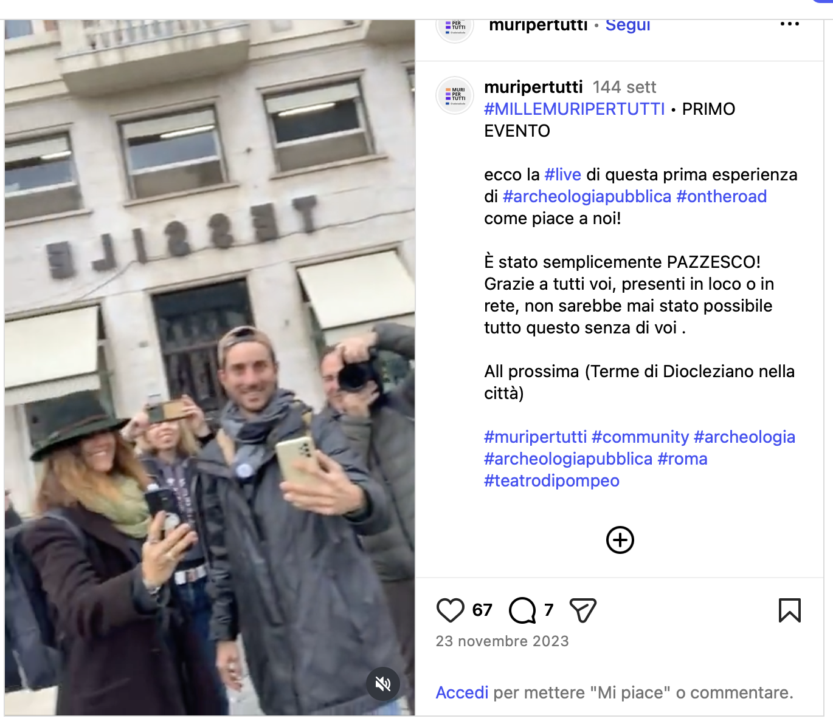Image resolution: width=833 pixels, height=727 pixels.
Task: Open muripertutti avatar in header
Action: coord(455,27)
